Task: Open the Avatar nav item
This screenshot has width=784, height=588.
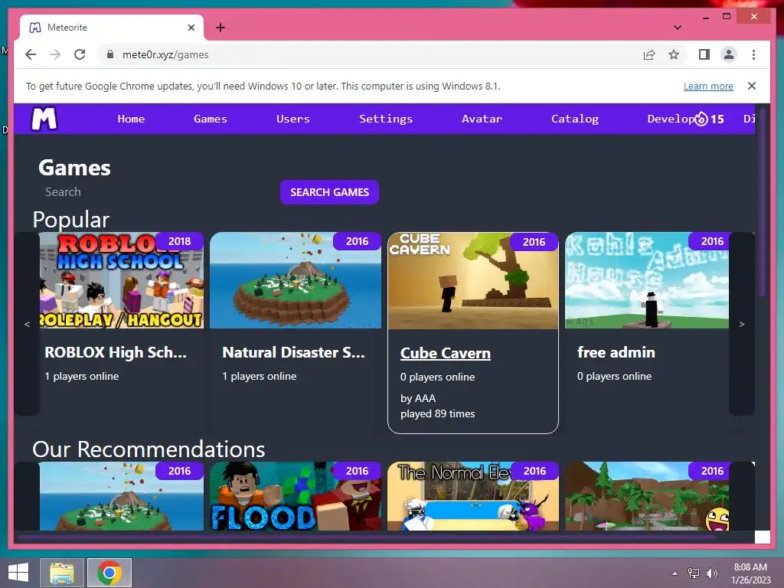Action: point(482,119)
